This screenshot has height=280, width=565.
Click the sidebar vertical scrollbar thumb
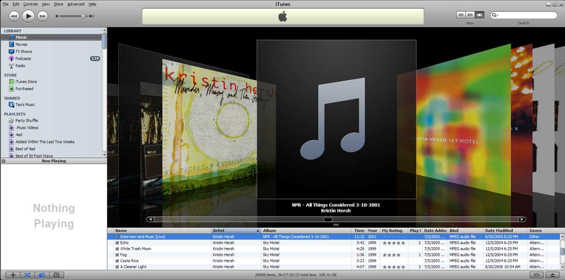(x=105, y=41)
